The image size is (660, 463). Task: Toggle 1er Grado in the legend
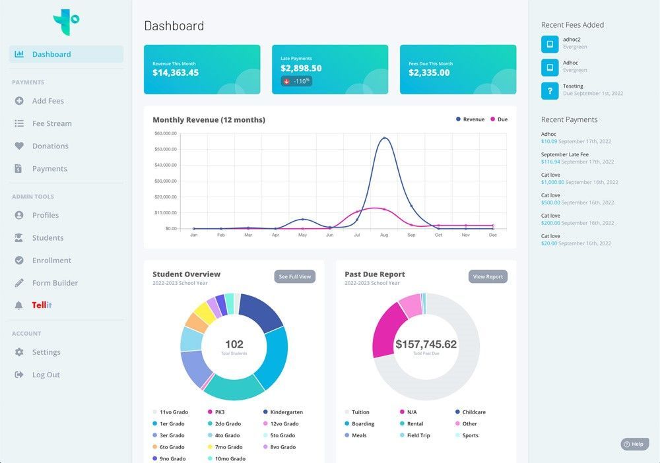point(168,424)
